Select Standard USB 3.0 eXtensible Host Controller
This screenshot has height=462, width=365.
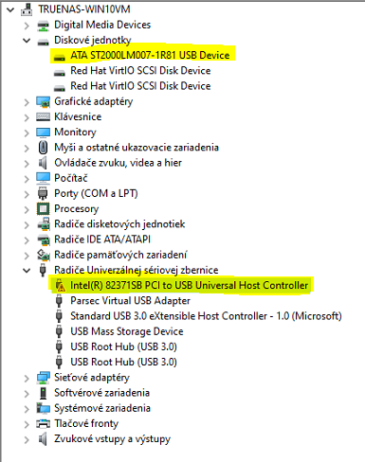click(x=206, y=316)
